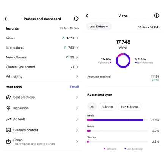Click the 17,748 total views number

[x=123, y=42]
